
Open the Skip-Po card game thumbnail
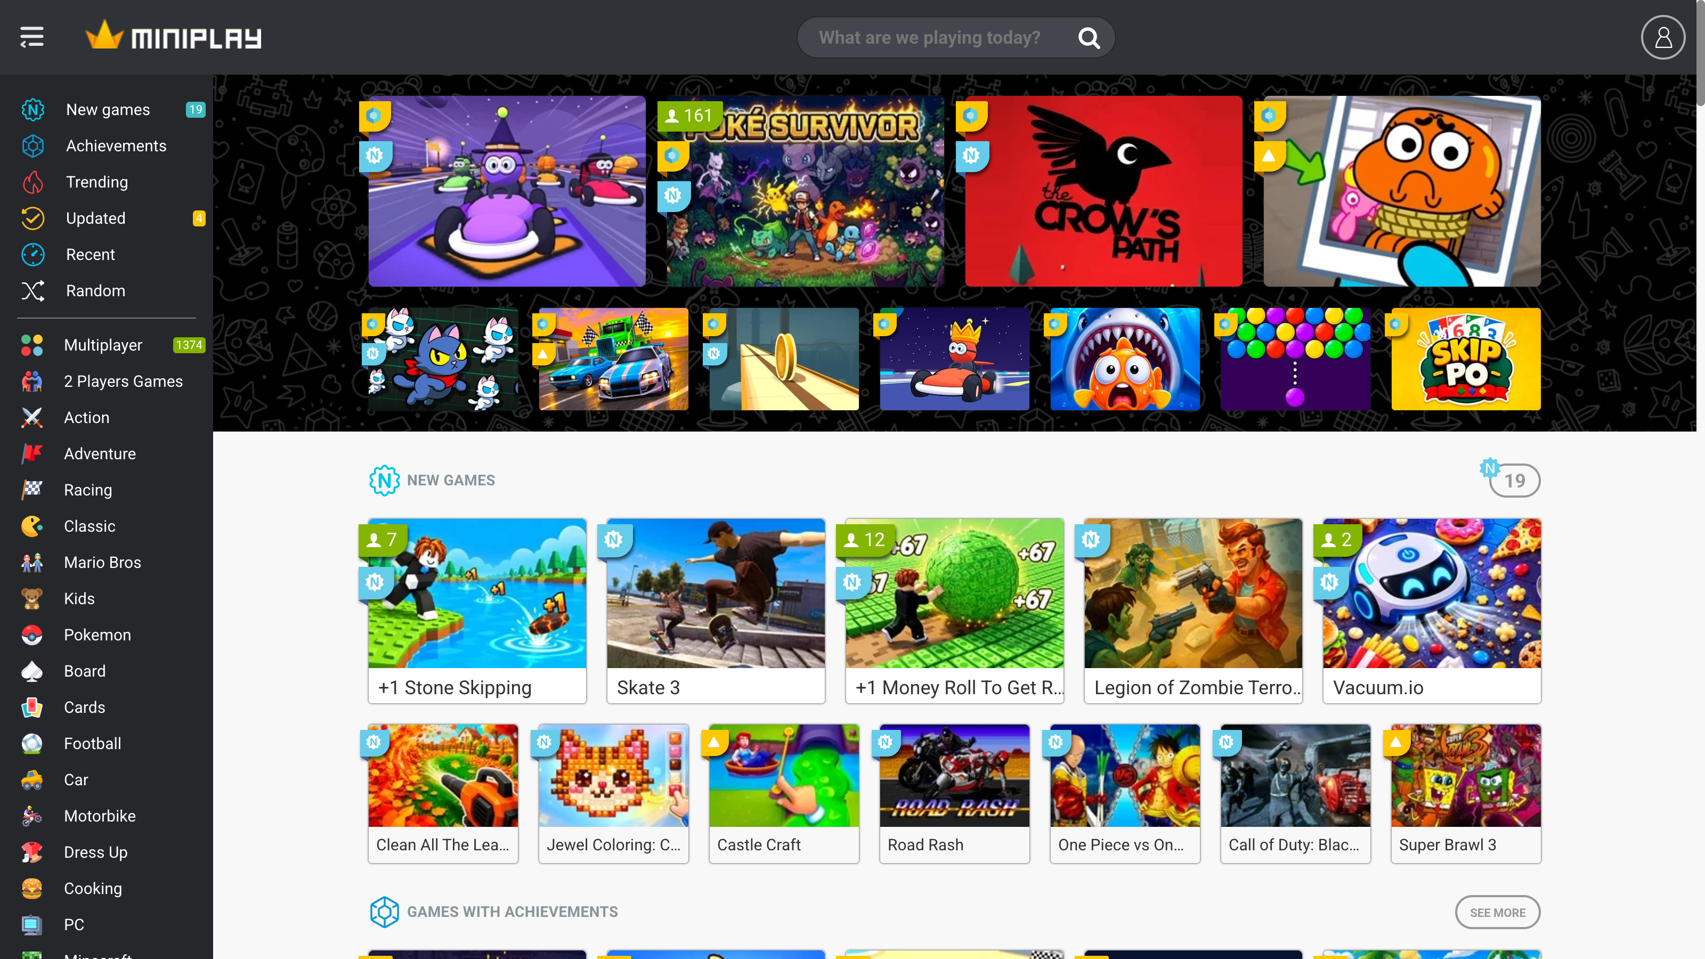click(x=1465, y=359)
